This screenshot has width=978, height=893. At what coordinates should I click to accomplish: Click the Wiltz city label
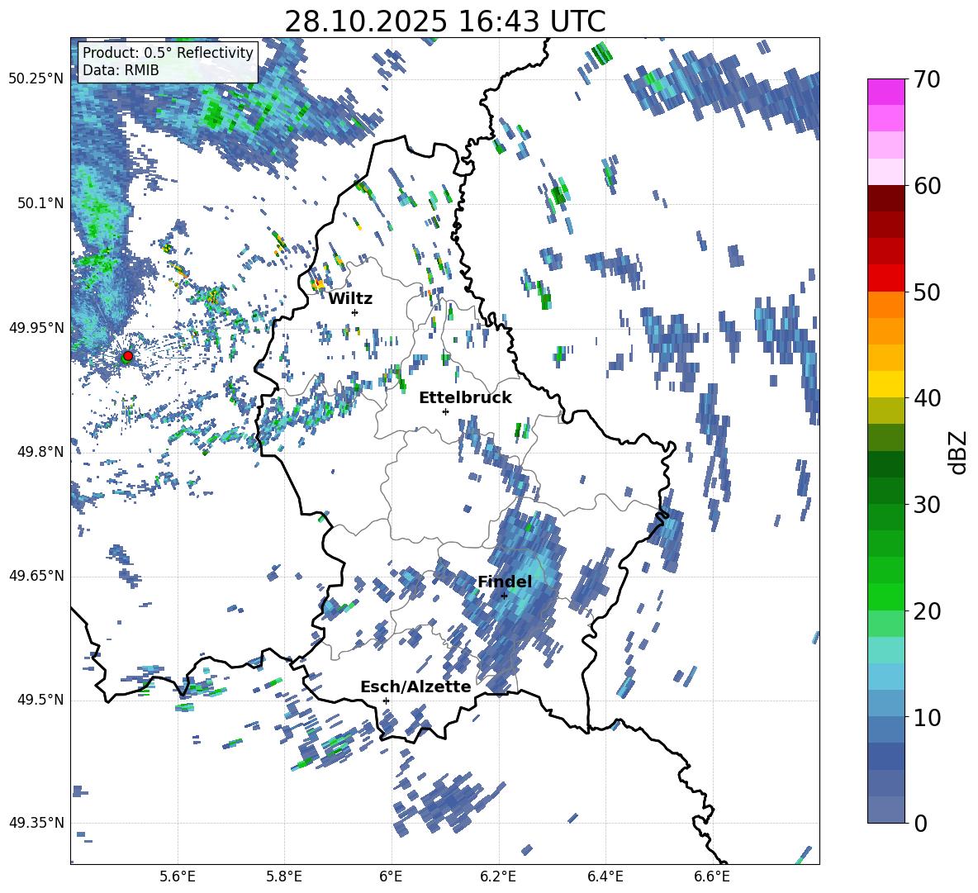point(350,298)
